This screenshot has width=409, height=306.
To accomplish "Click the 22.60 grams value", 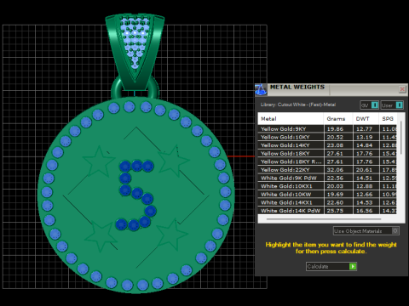I will click(x=335, y=203).
